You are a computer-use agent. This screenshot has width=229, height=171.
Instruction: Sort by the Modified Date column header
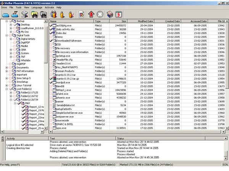click(x=140, y=21)
